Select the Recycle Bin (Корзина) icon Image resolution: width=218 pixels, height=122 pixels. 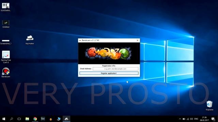point(209,105)
